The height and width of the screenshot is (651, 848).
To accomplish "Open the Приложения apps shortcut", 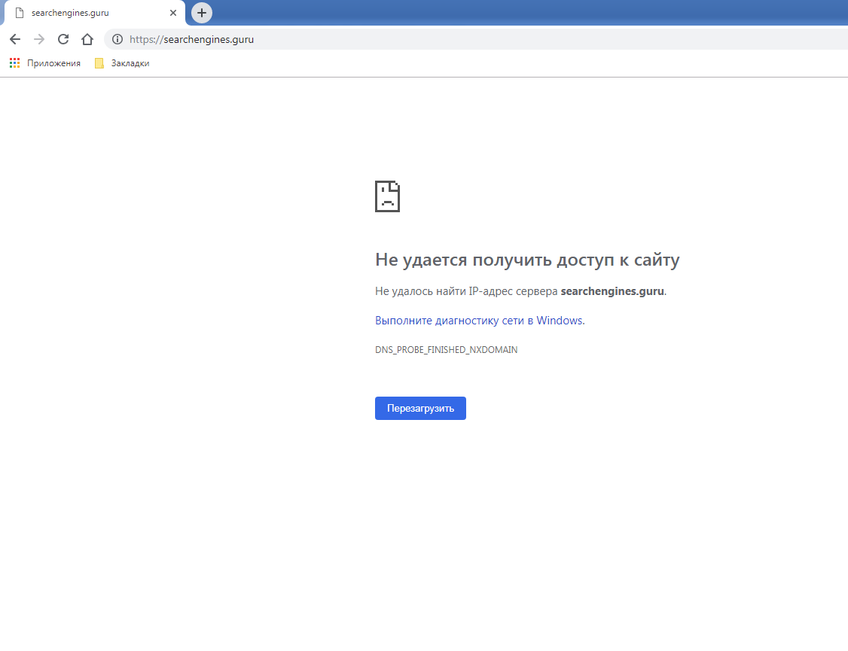I will click(45, 63).
